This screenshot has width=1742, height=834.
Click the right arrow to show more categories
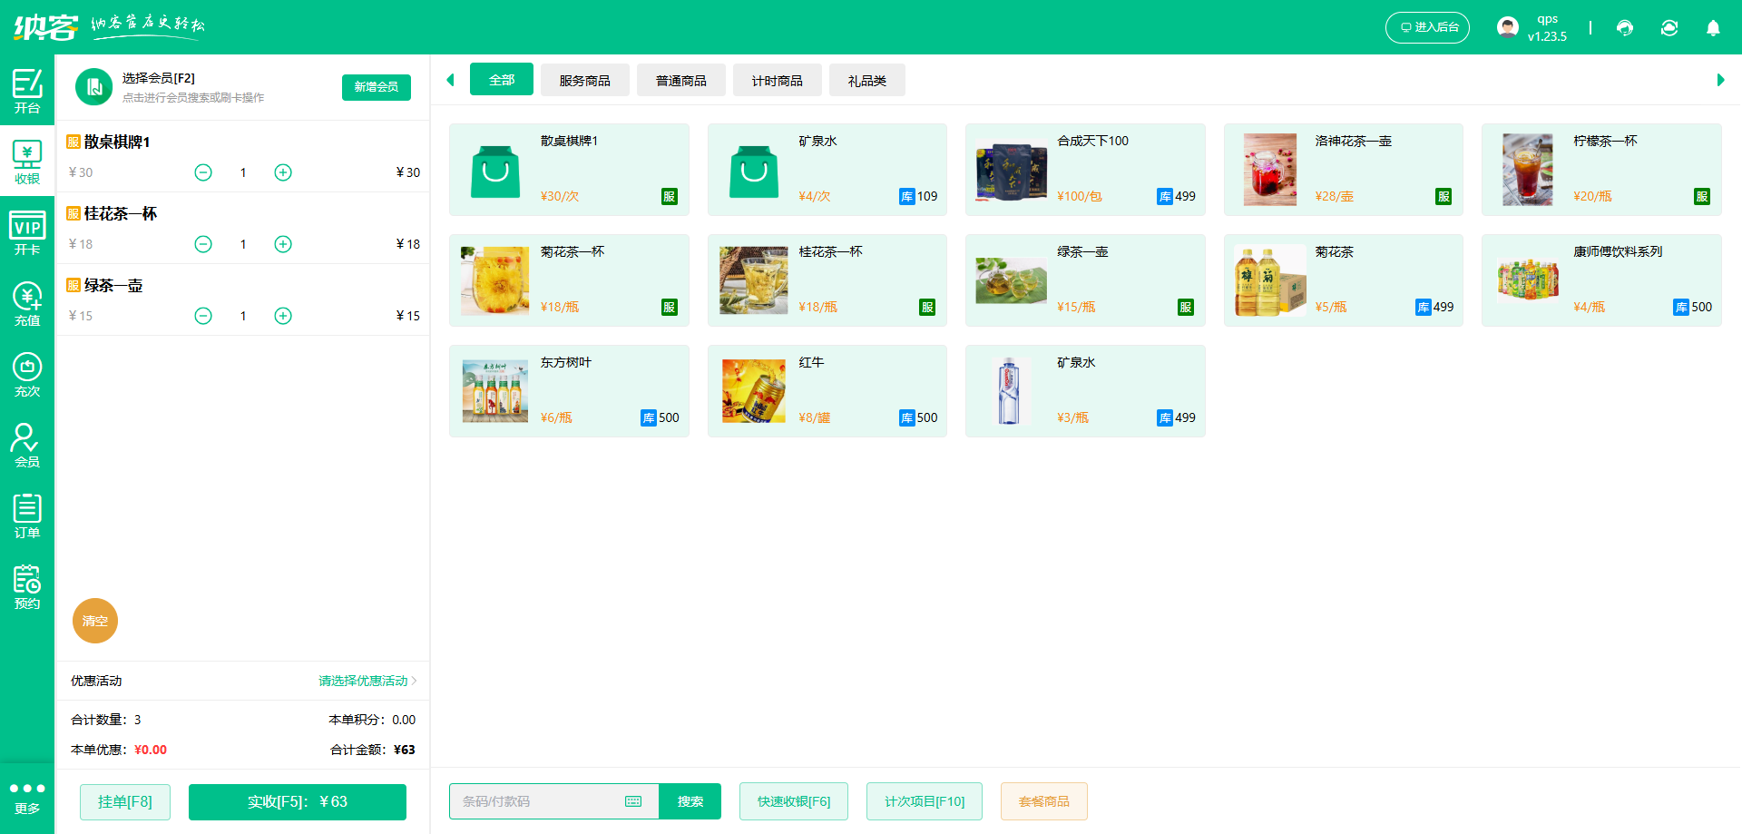click(1720, 80)
